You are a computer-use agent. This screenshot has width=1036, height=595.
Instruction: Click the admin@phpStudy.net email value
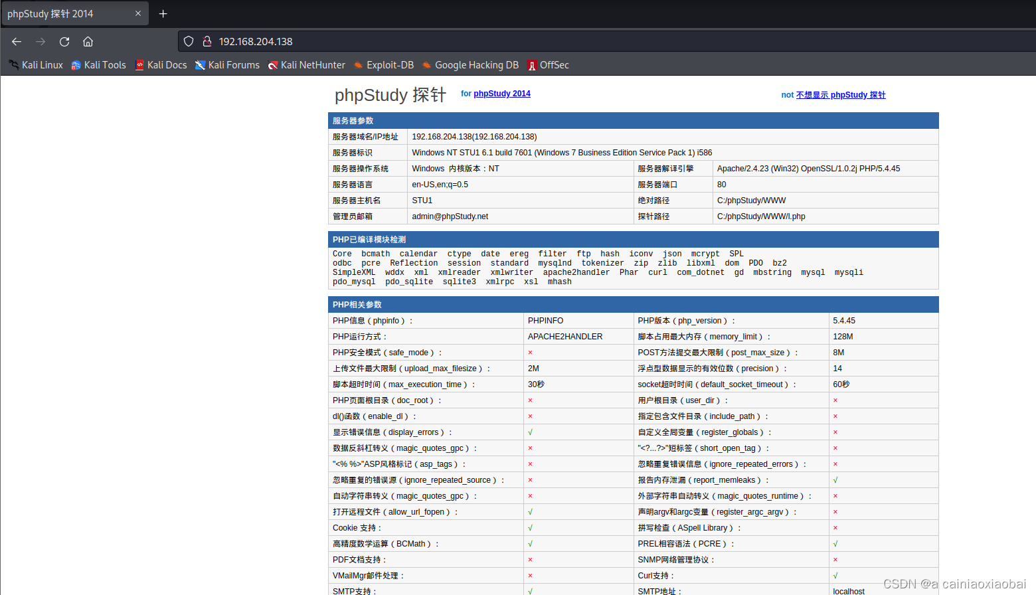(450, 216)
